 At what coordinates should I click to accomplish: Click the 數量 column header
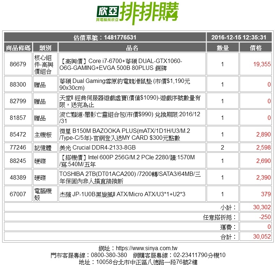(x=223, y=47)
